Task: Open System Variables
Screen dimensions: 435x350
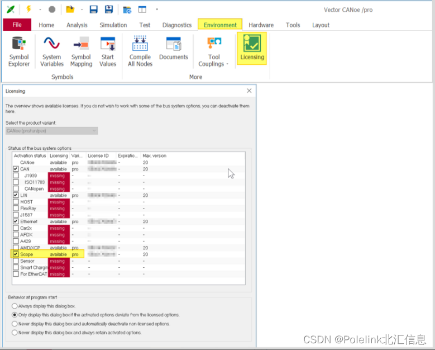Action: pyautogui.click(x=52, y=51)
